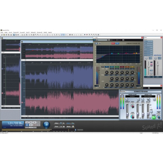
Task: Select the magnifier zoom tool
Action: (x=54, y=35)
